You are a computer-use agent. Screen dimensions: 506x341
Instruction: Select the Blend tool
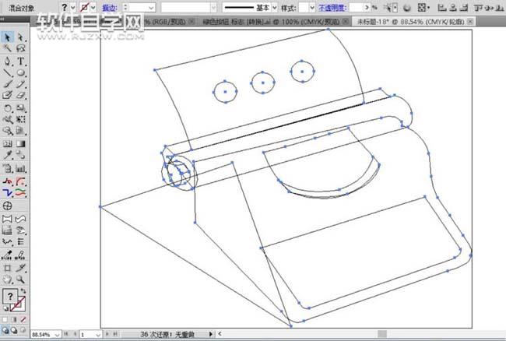(x=21, y=155)
